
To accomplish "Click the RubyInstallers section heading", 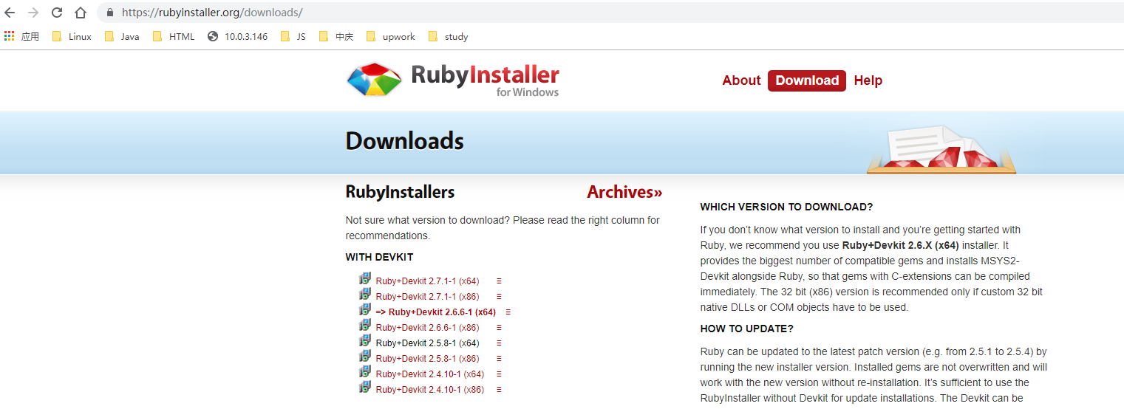I will [400, 193].
